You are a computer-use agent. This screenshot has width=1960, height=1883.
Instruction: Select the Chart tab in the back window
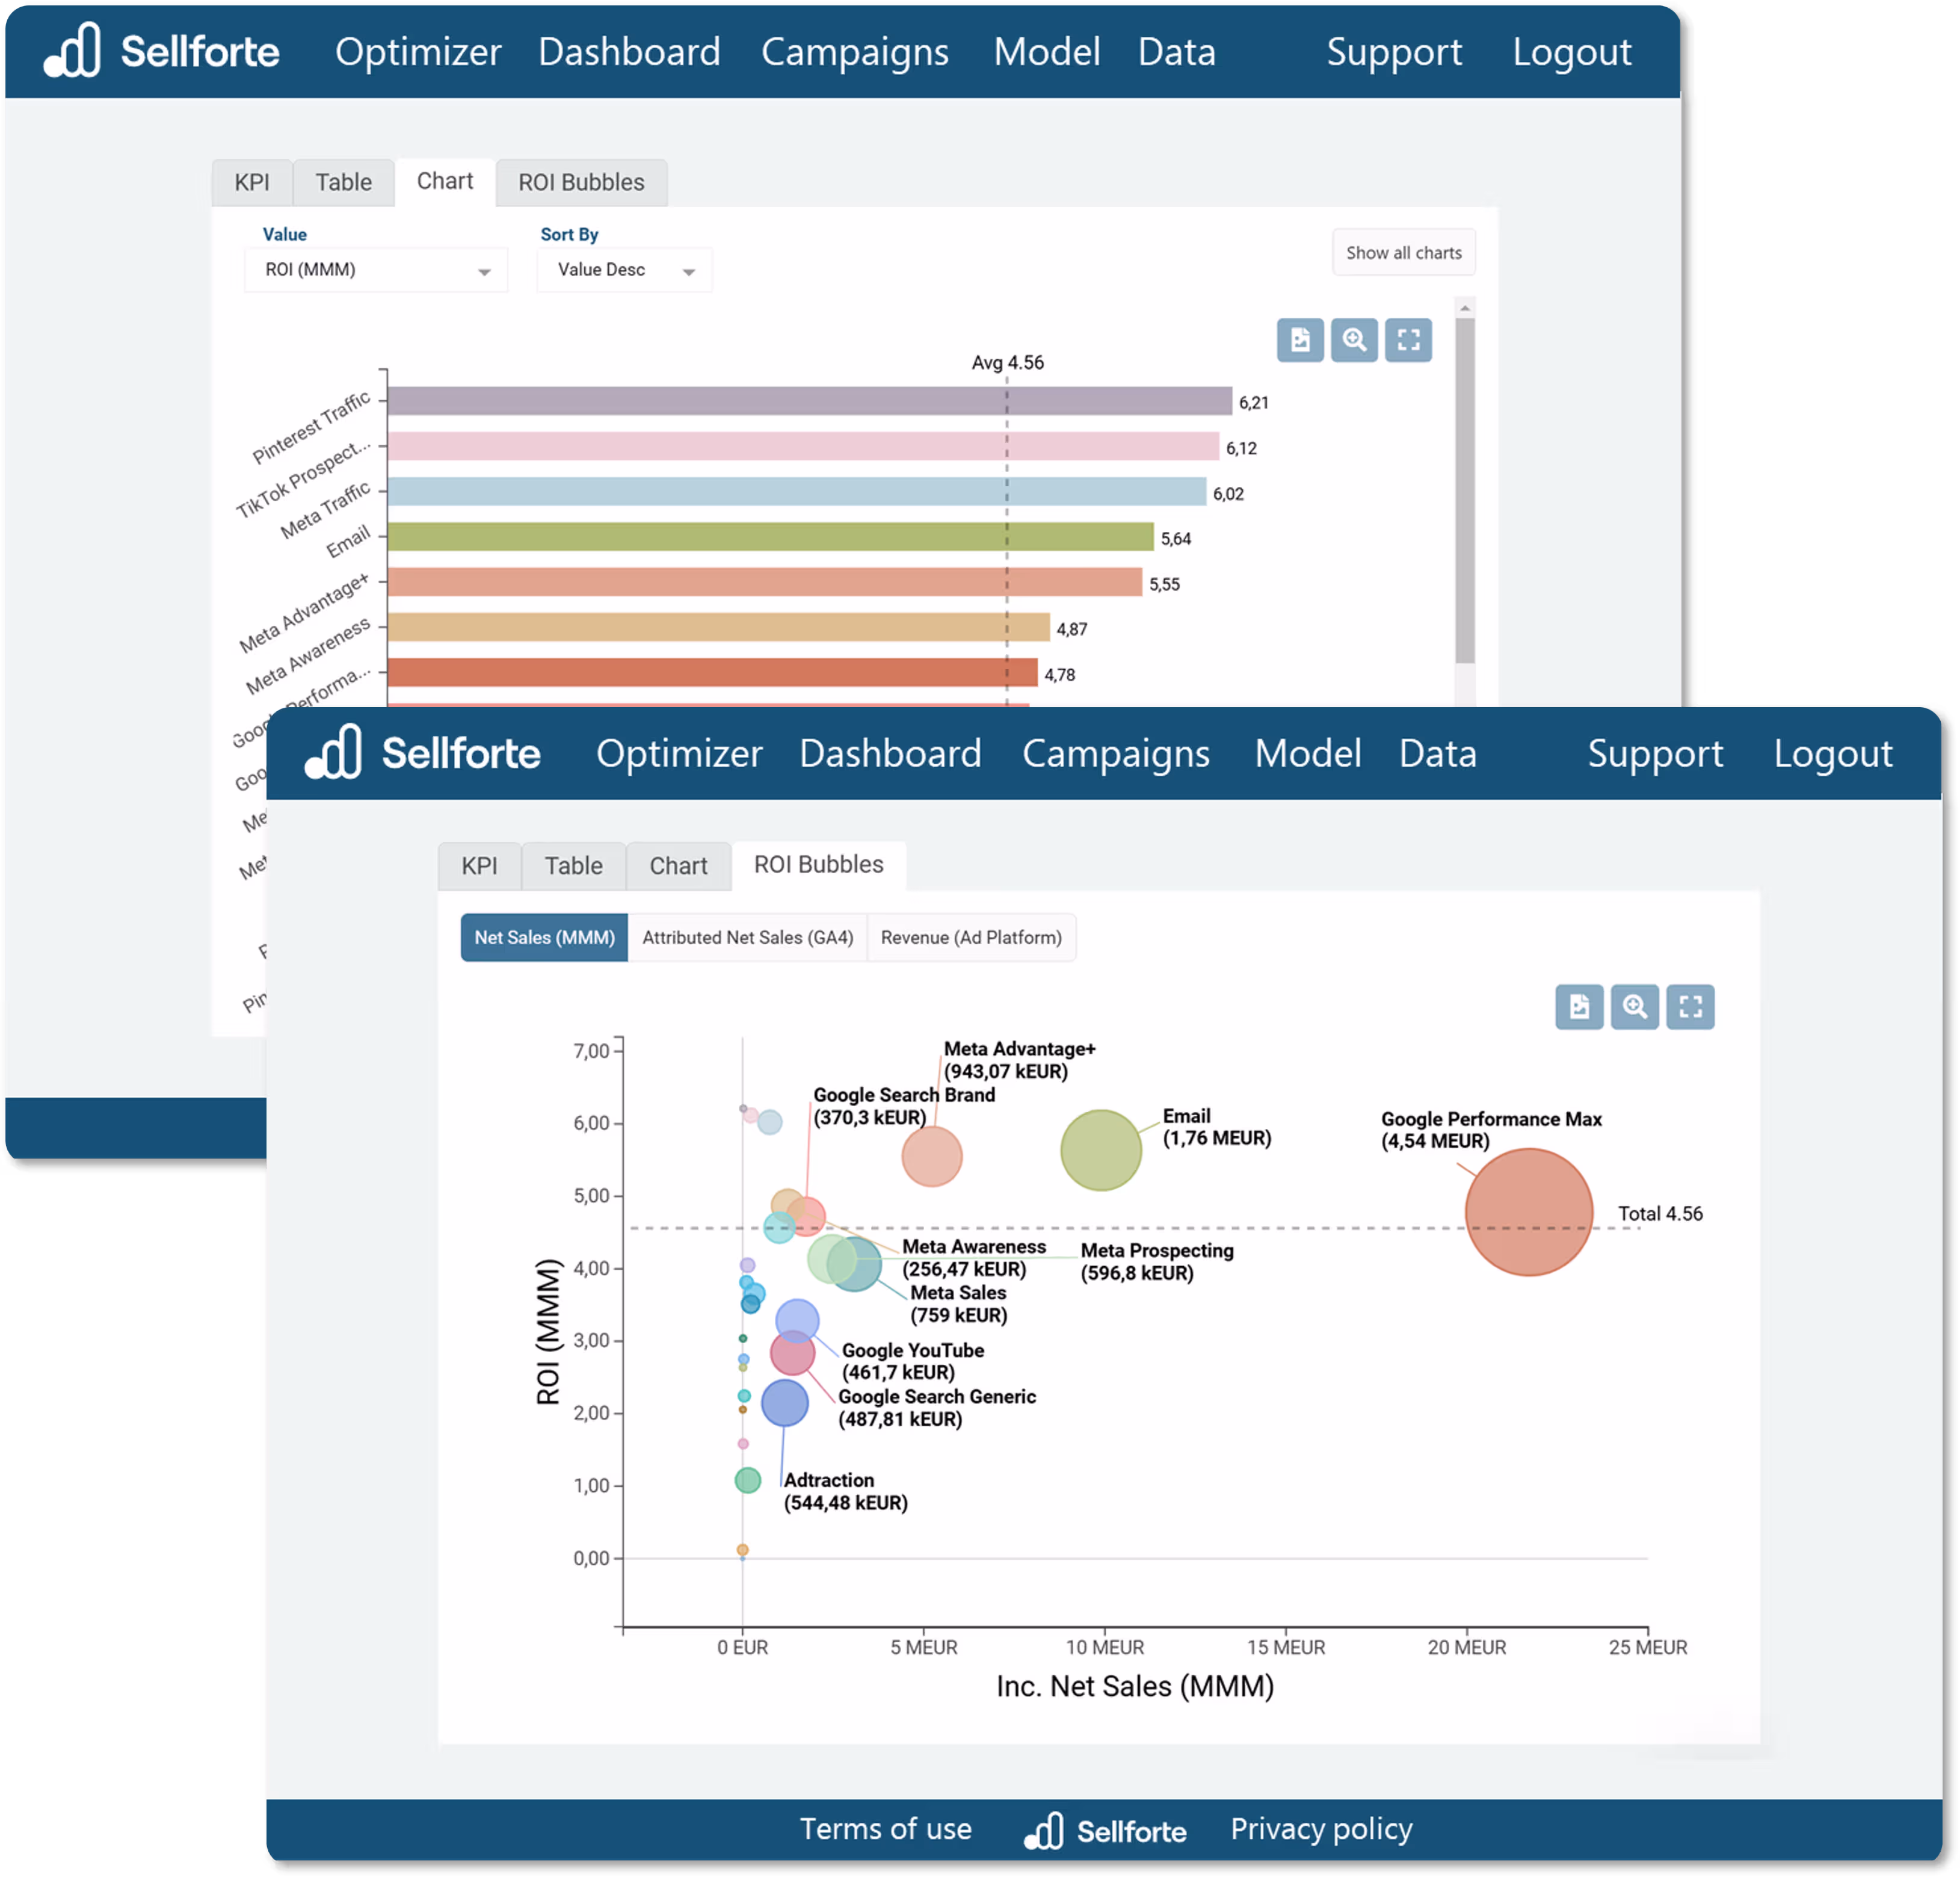[445, 181]
